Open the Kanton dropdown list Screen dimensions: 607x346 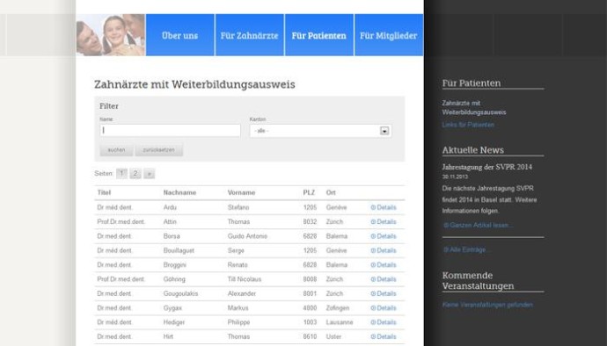coord(320,131)
